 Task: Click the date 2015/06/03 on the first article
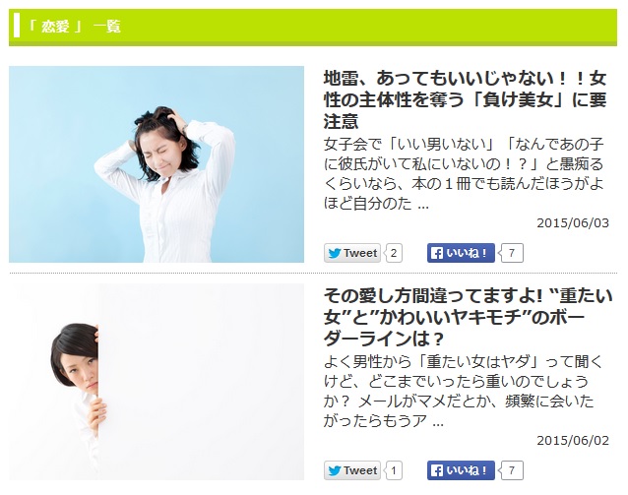[x=573, y=222]
